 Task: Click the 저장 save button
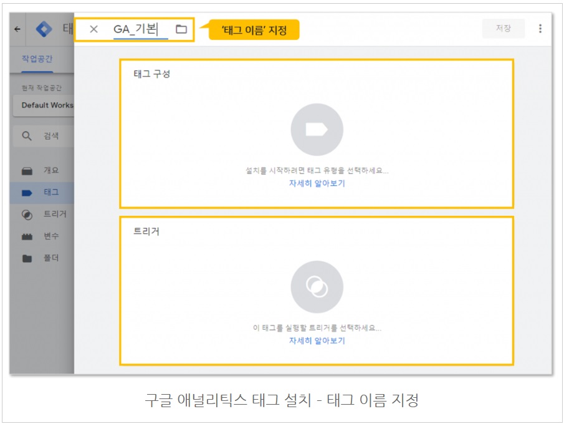(503, 28)
